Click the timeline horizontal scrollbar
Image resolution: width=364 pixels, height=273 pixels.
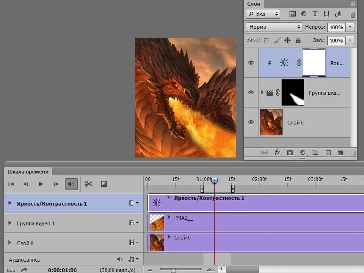tap(243, 270)
